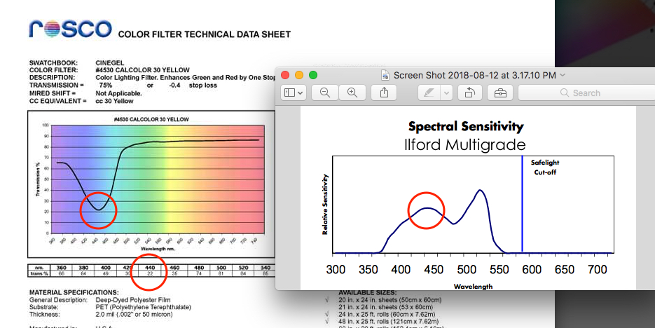Click the Zoom In magnifier icon
Image resolution: width=655 pixels, height=328 pixels.
[x=352, y=93]
